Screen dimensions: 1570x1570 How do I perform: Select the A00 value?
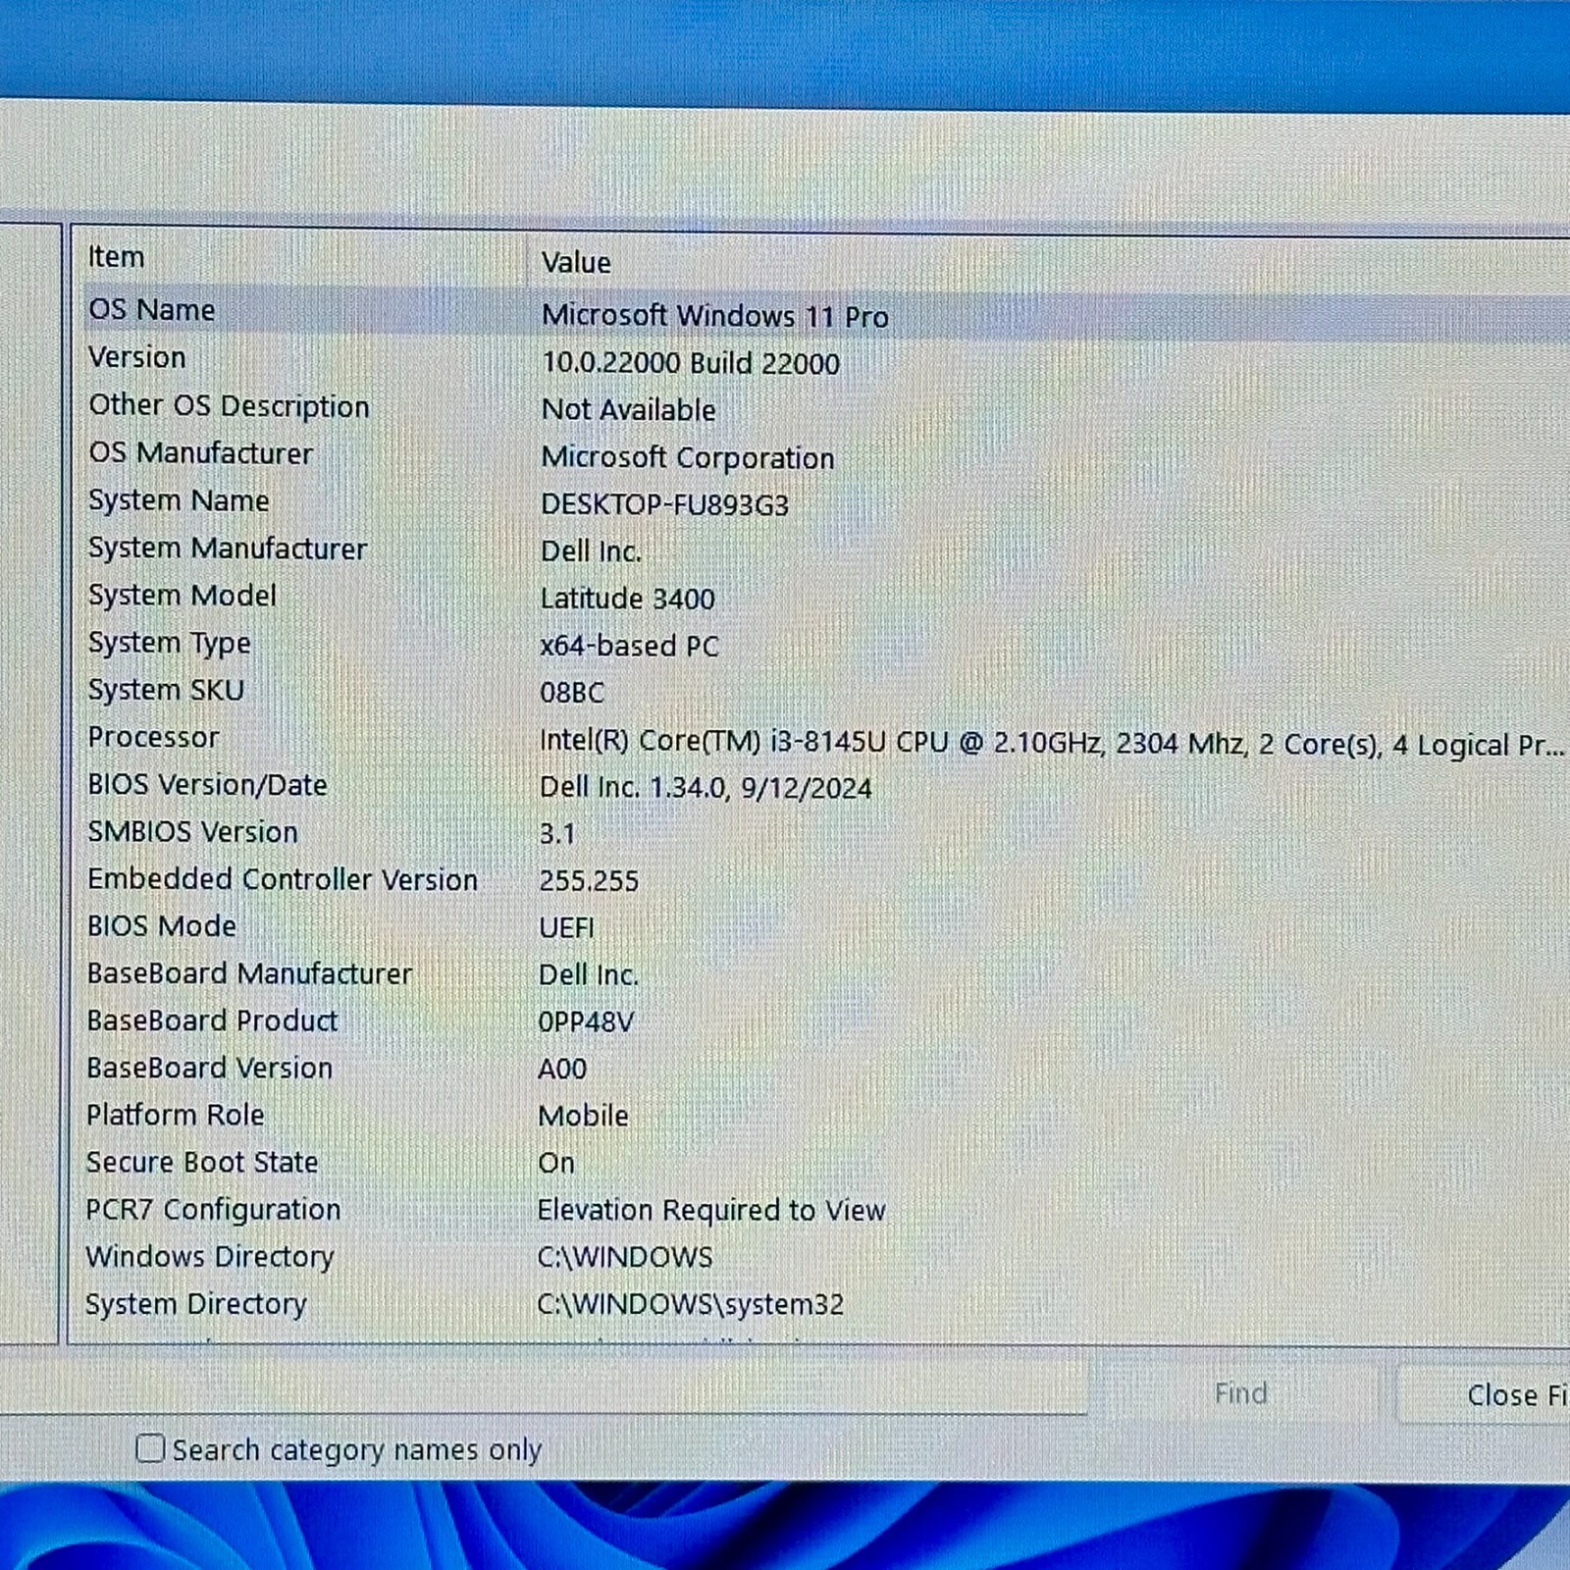[562, 1069]
